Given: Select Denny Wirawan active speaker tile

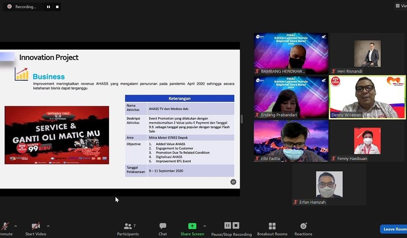Looking at the screenshot, I should [367, 97].
